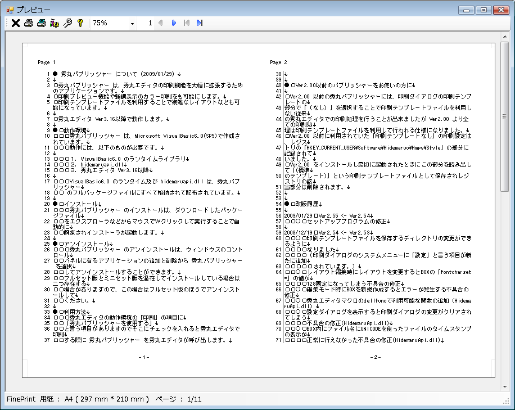The width and height of the screenshot is (515, 410).
Task: Open settings with the wrench icon
Action: pos(67,23)
